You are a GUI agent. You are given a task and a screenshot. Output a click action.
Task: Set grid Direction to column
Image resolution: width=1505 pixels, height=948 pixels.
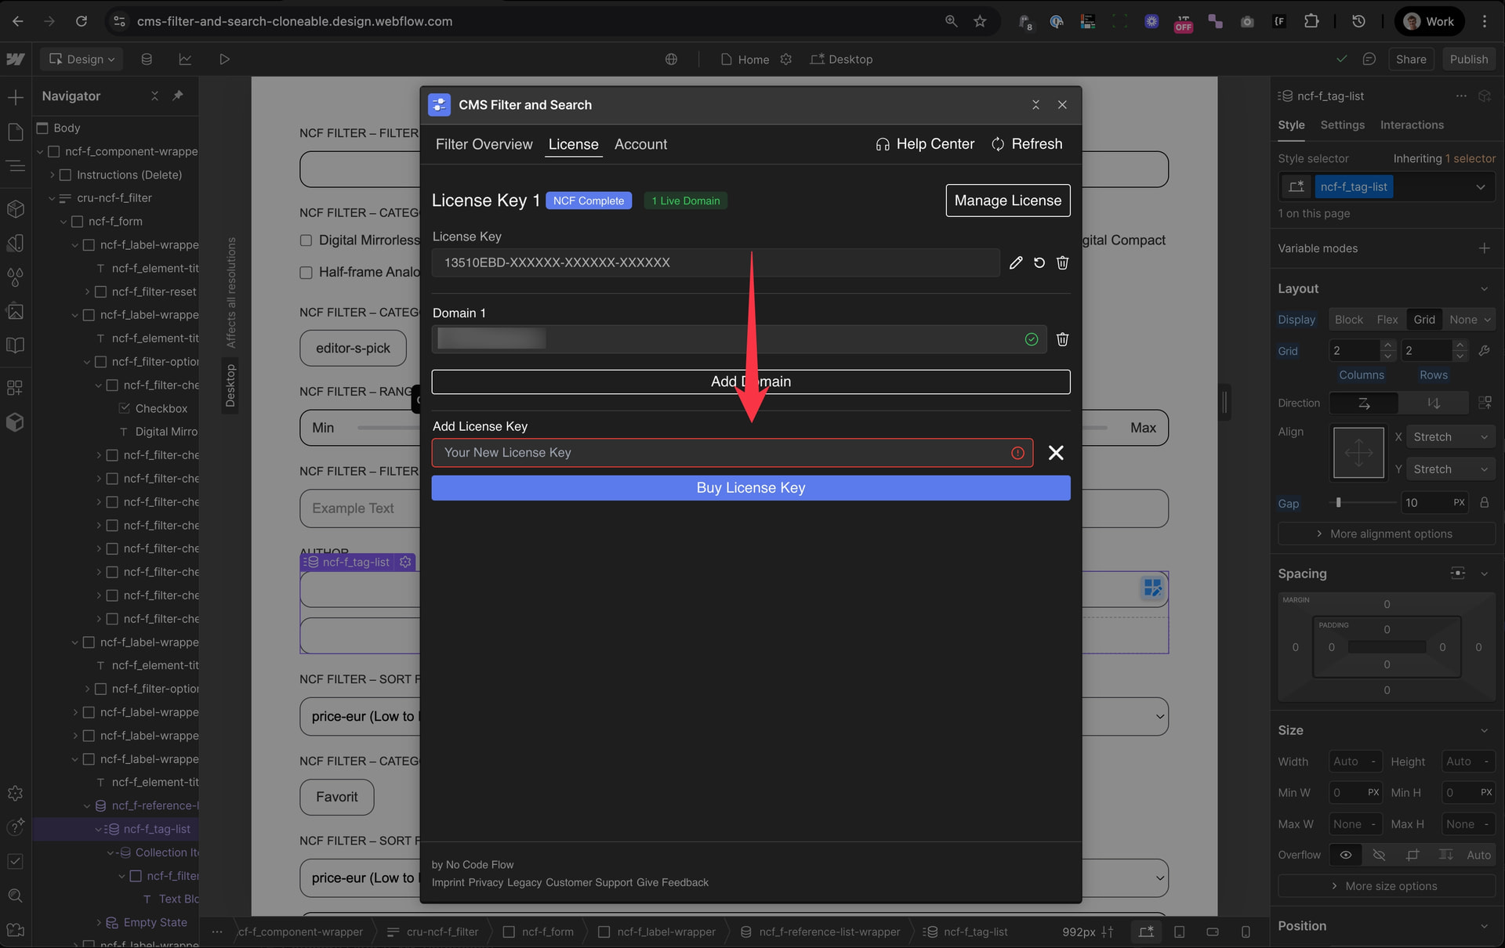tap(1434, 403)
